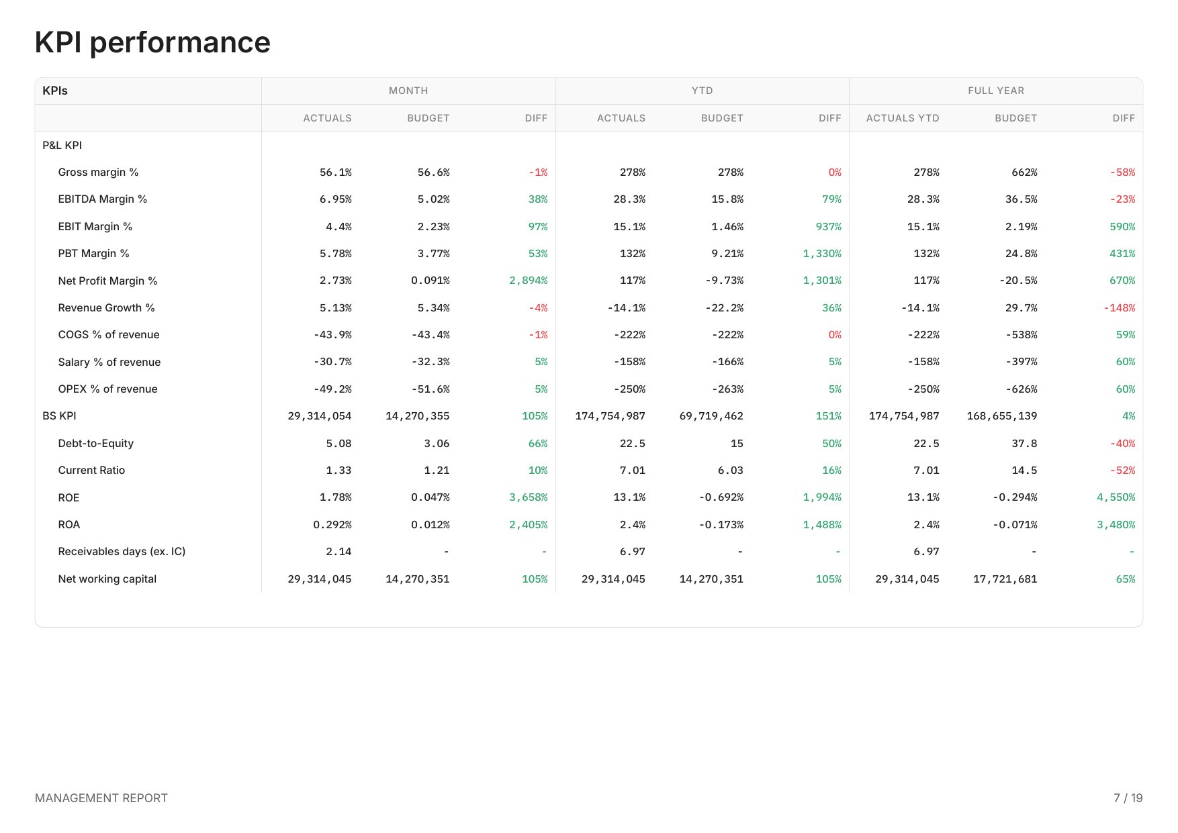Click the 14,270,355 BS KPI month budget

click(418, 416)
